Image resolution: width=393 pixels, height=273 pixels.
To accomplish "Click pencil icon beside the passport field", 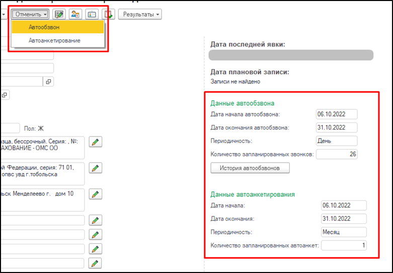I will (95, 168).
